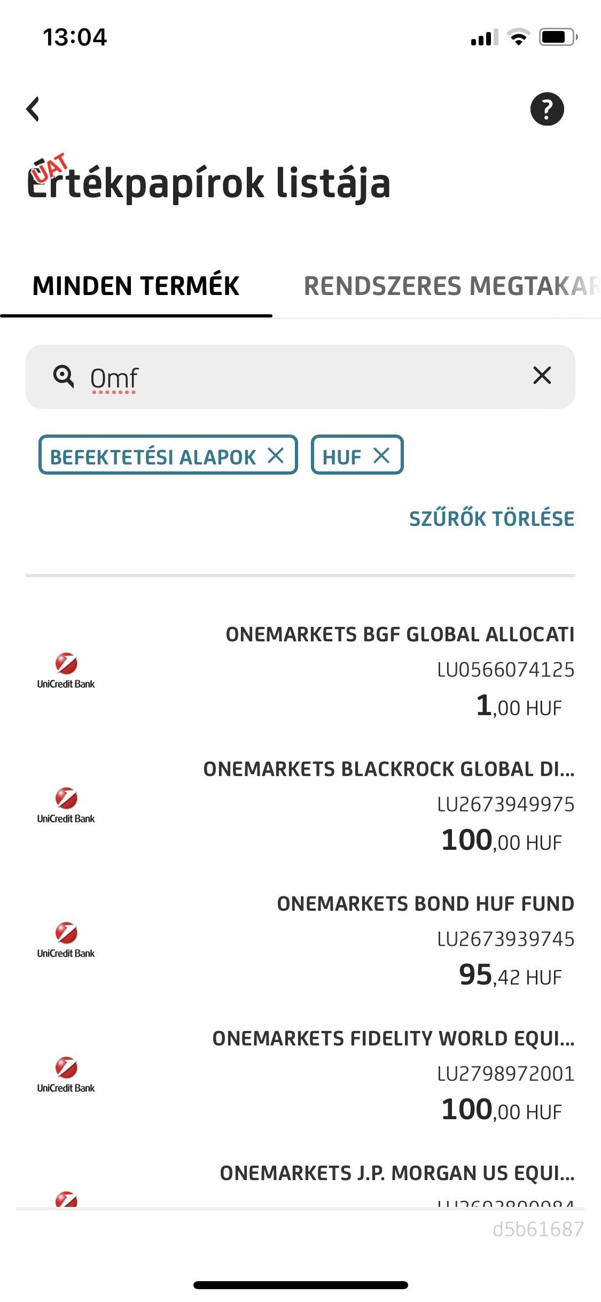Tap UniCredit logo beside Blackrock Global fund
The width and height of the screenshot is (601, 1302).
point(66,805)
